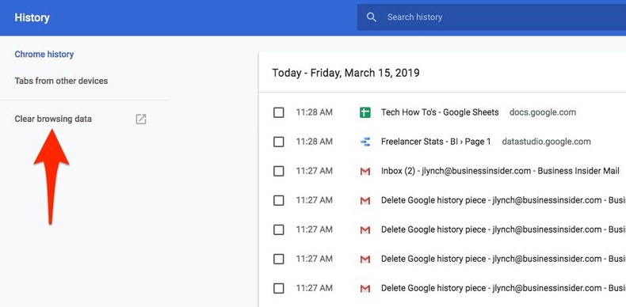Click the search magnifier icon
Viewport: 626px width, 307px height.
pyautogui.click(x=372, y=17)
